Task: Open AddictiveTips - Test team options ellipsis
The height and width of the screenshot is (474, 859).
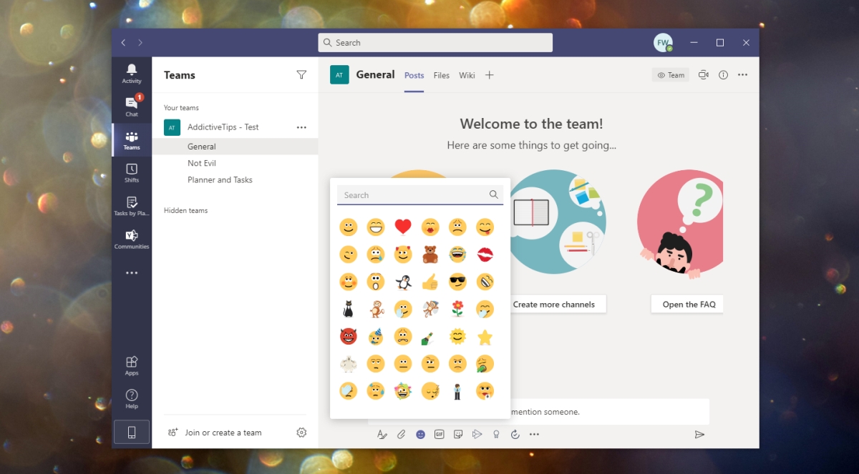Action: click(x=301, y=127)
